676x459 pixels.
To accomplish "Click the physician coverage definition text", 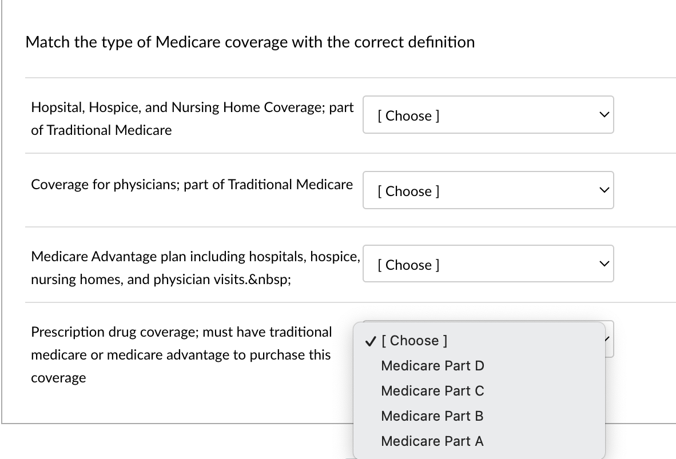I will (x=192, y=184).
